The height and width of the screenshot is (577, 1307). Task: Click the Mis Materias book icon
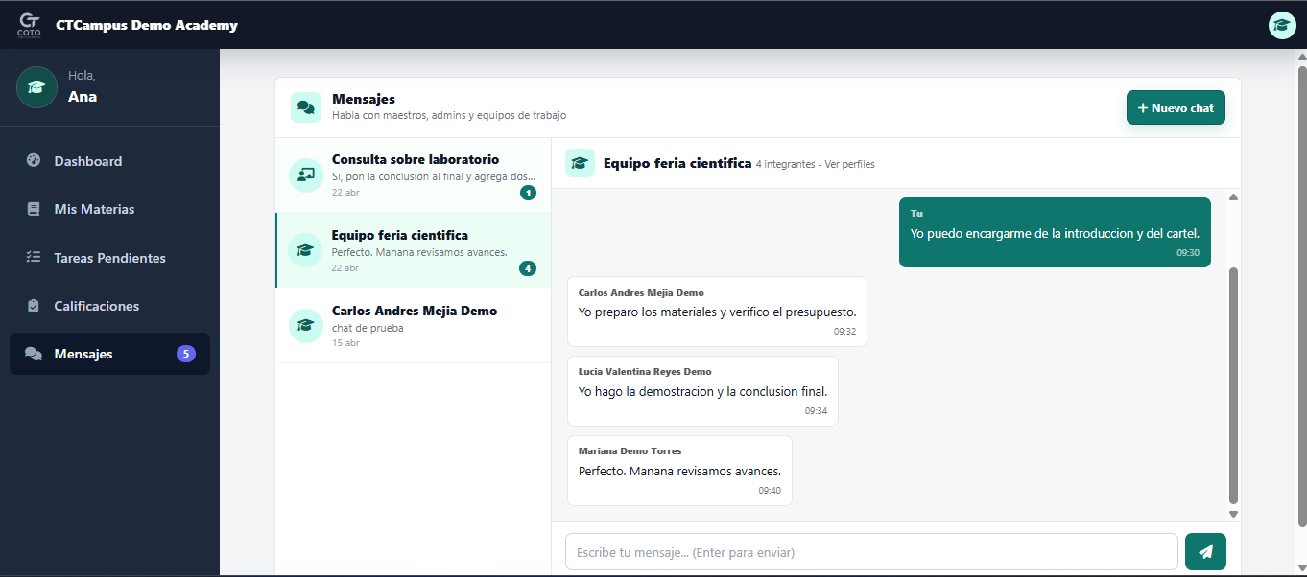tap(34, 209)
